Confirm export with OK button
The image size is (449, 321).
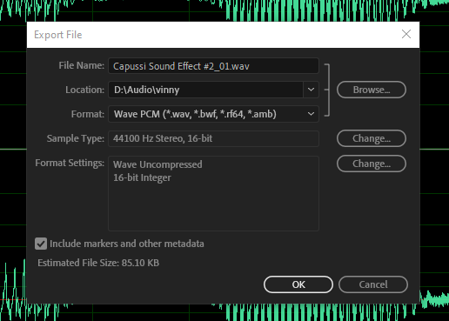coord(298,284)
